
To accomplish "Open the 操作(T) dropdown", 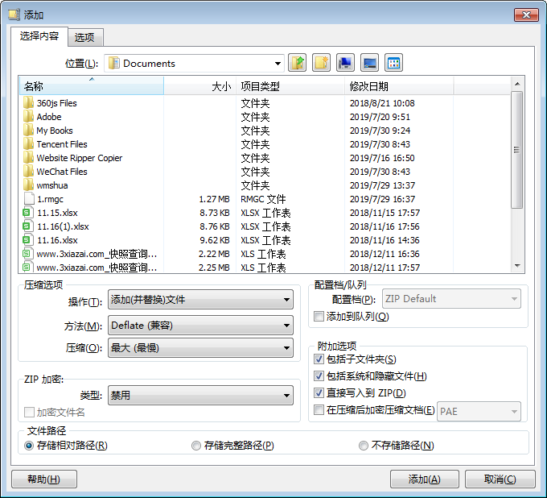I will [200, 300].
